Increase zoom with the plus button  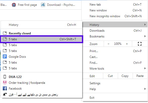coord(127,44)
